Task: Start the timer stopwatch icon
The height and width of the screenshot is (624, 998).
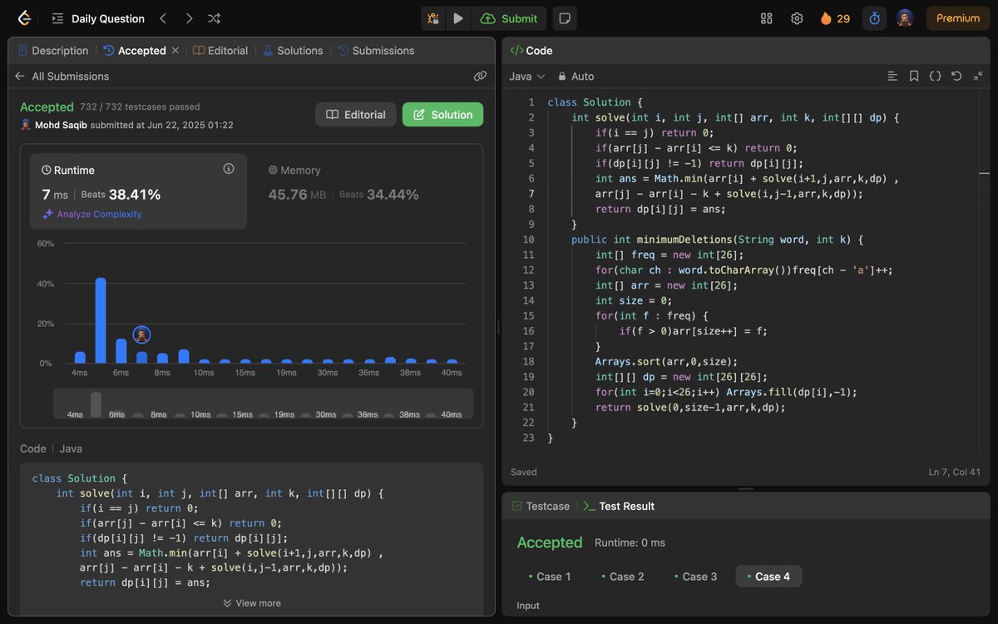Action: click(x=874, y=18)
